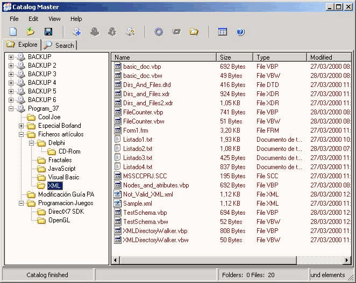Click the file icon of Not_Valid_XML.xml

118,194
